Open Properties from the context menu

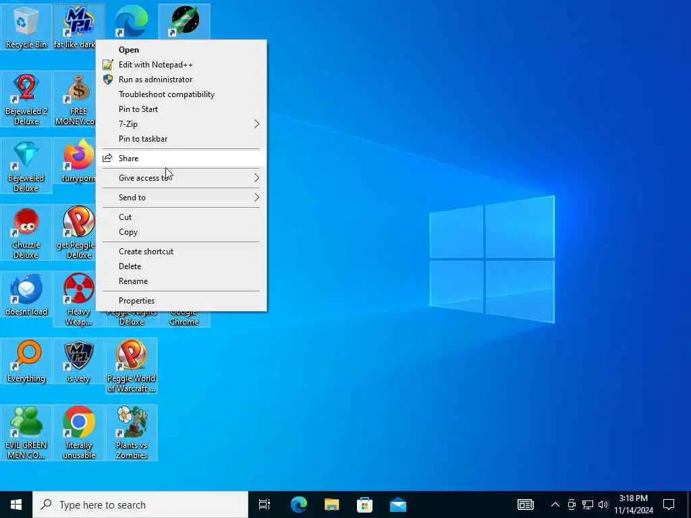click(x=181, y=301)
